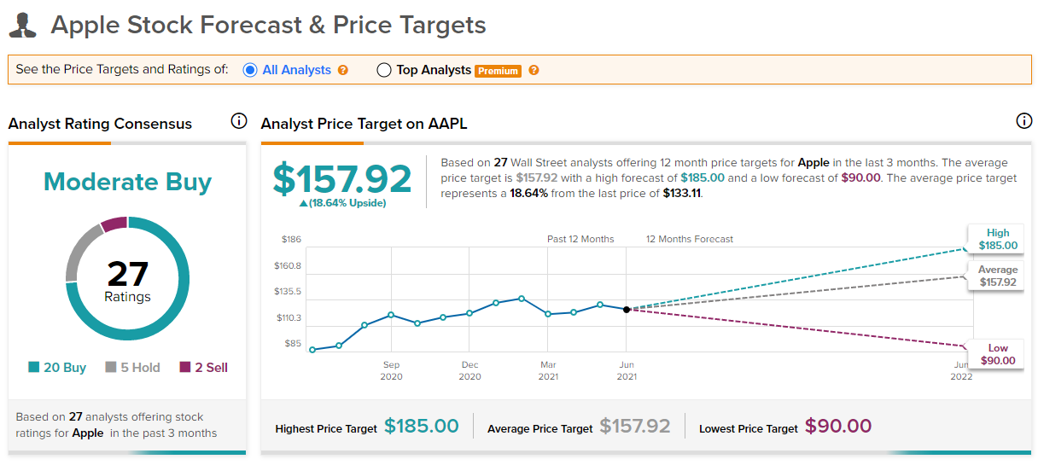
Task: Click the Analyst Rating Consensus section title
Action: [100, 124]
